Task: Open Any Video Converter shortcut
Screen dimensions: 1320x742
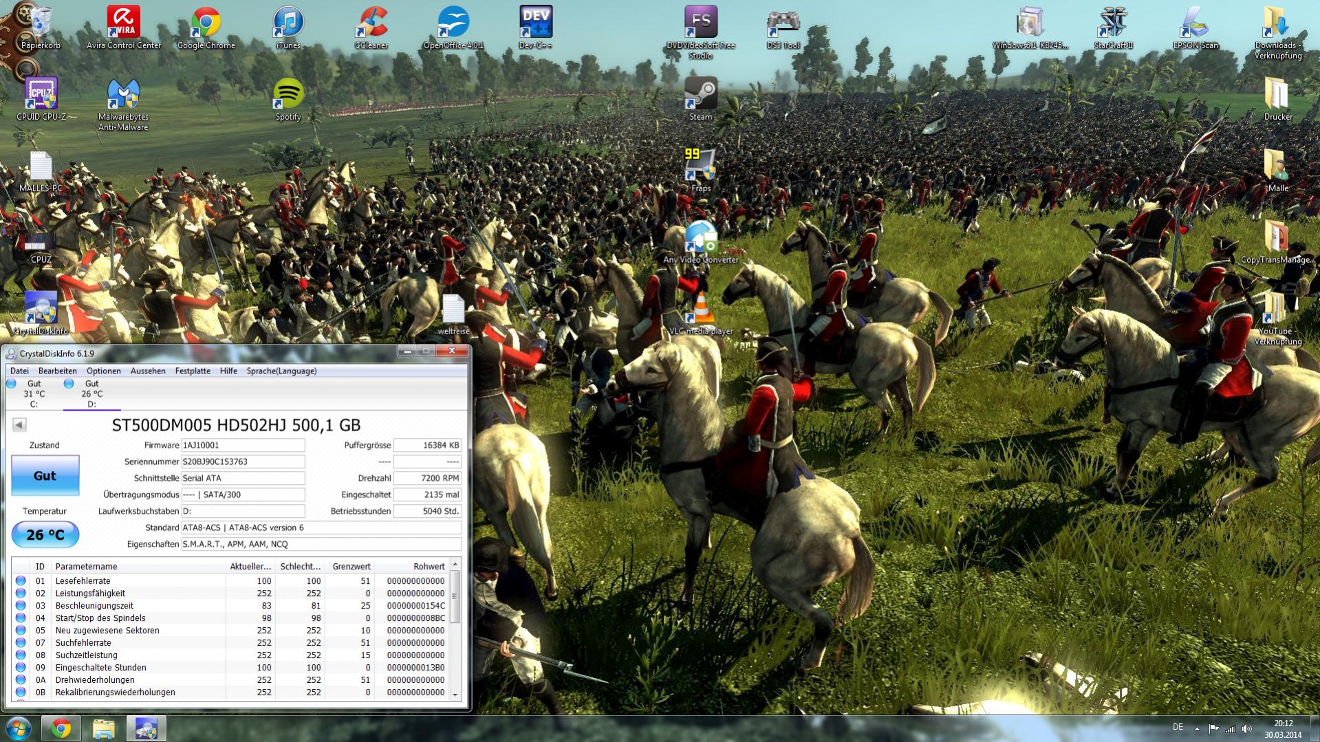Action: tap(701, 242)
